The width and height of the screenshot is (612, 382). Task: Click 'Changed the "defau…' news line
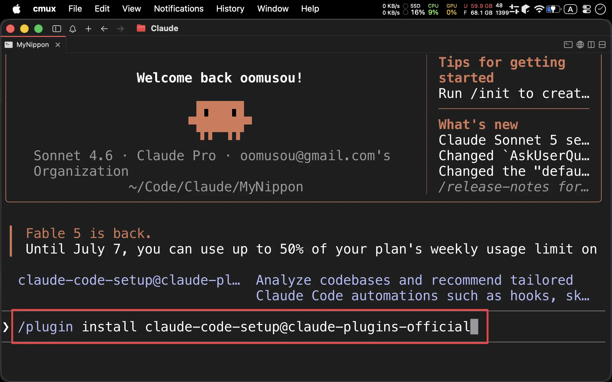(x=514, y=171)
